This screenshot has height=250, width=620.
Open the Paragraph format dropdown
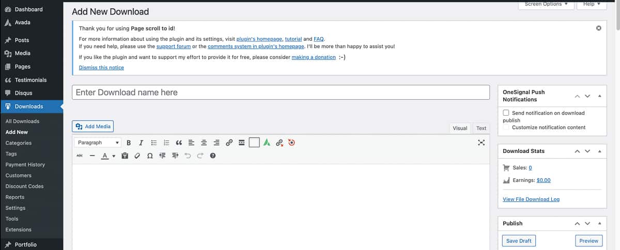tap(98, 143)
